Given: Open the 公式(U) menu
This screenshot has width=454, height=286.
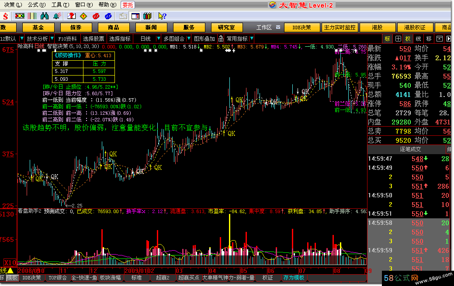Looking at the screenshot, I should click(36, 5).
